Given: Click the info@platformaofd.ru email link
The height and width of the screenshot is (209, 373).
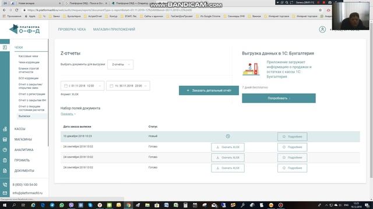Looking at the screenshot, I should point(27,193).
